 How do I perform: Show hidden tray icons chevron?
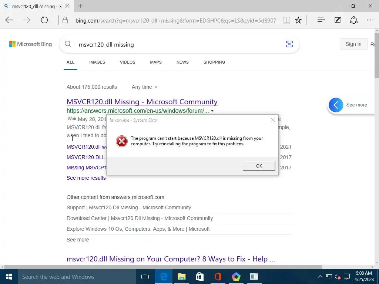pyautogui.click(x=320, y=277)
